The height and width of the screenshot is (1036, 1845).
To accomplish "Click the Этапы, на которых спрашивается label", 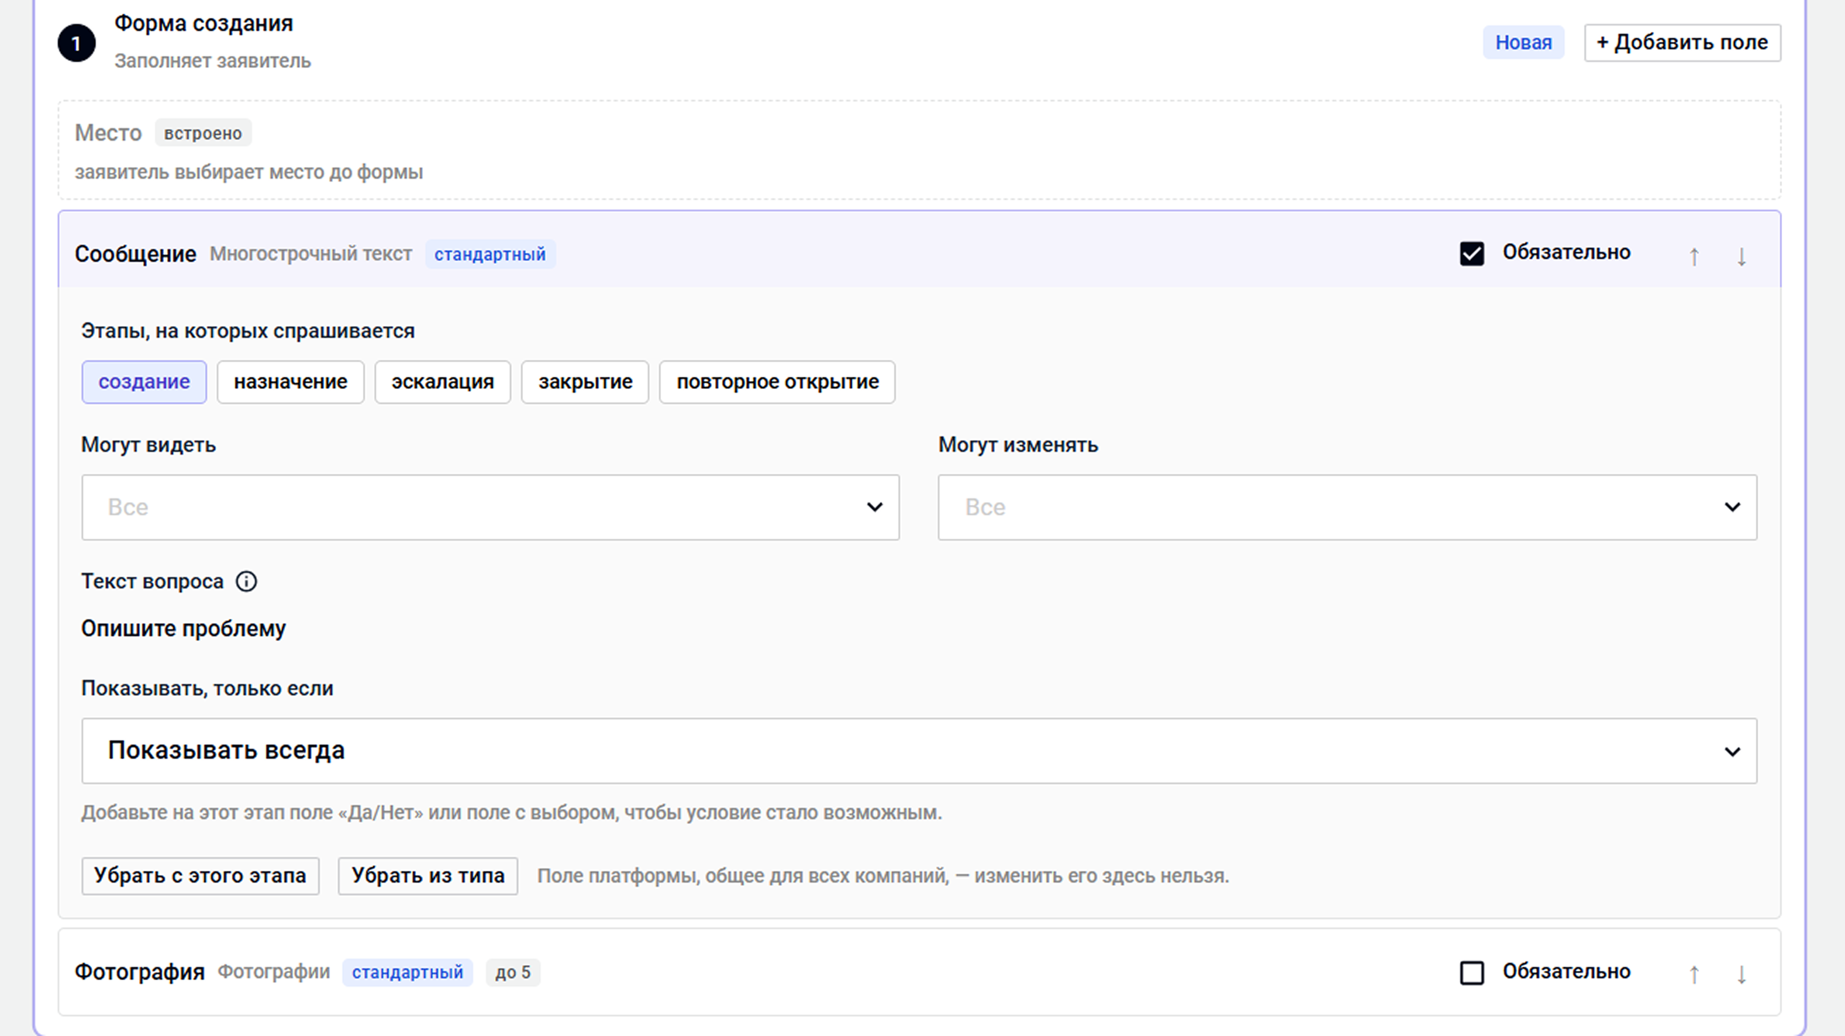I will (x=248, y=331).
